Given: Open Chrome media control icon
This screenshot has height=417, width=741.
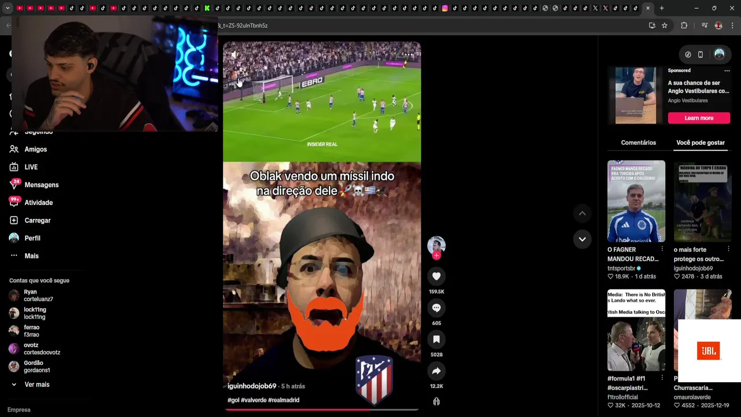Looking at the screenshot, I should pyautogui.click(x=705, y=25).
